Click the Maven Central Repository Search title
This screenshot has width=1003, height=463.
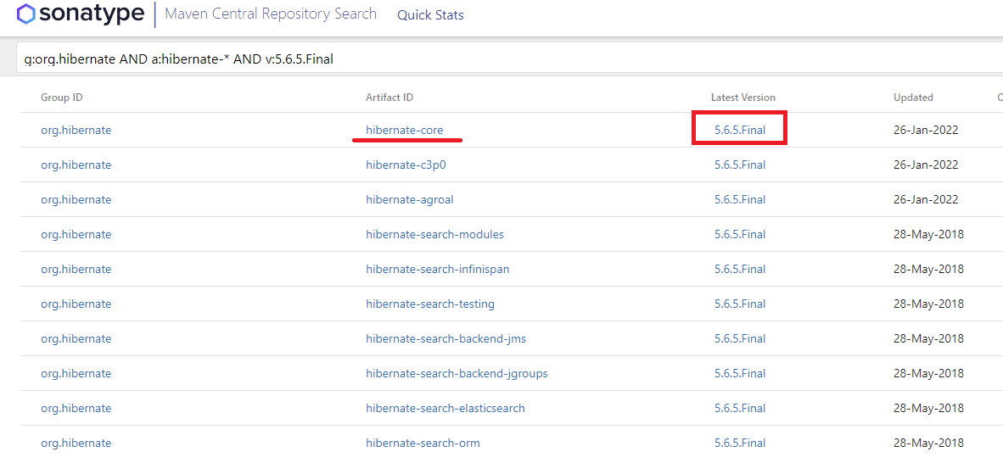coord(271,14)
